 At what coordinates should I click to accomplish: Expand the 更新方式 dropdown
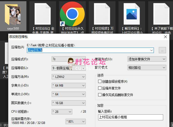pyautogui.click(x=147, y=59)
